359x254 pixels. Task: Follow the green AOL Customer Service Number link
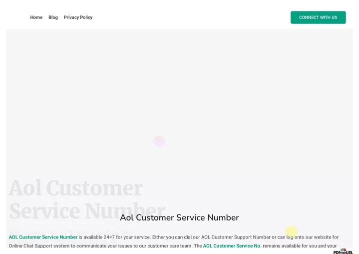[x=43, y=237]
